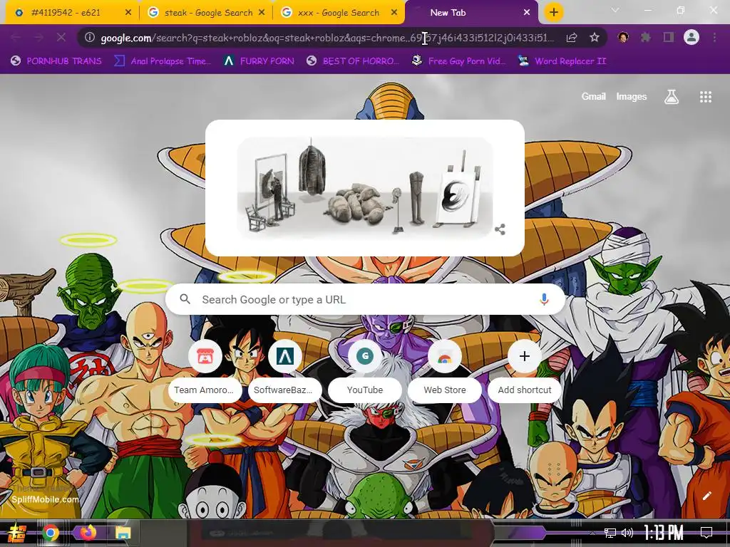
Task: Open the volume control in system tray
Action: [x=627, y=533]
